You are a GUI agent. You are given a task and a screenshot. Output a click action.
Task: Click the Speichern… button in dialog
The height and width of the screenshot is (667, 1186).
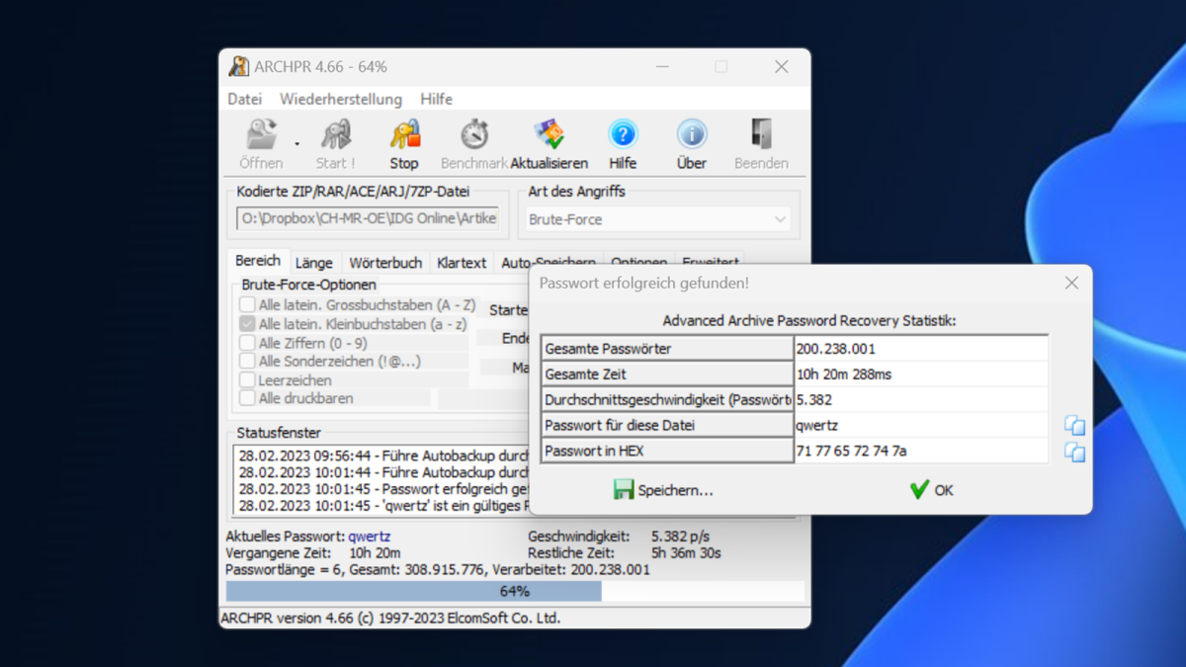663,490
